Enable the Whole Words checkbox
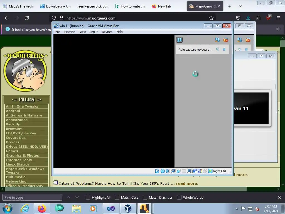The image size is (285, 214). 179,198
